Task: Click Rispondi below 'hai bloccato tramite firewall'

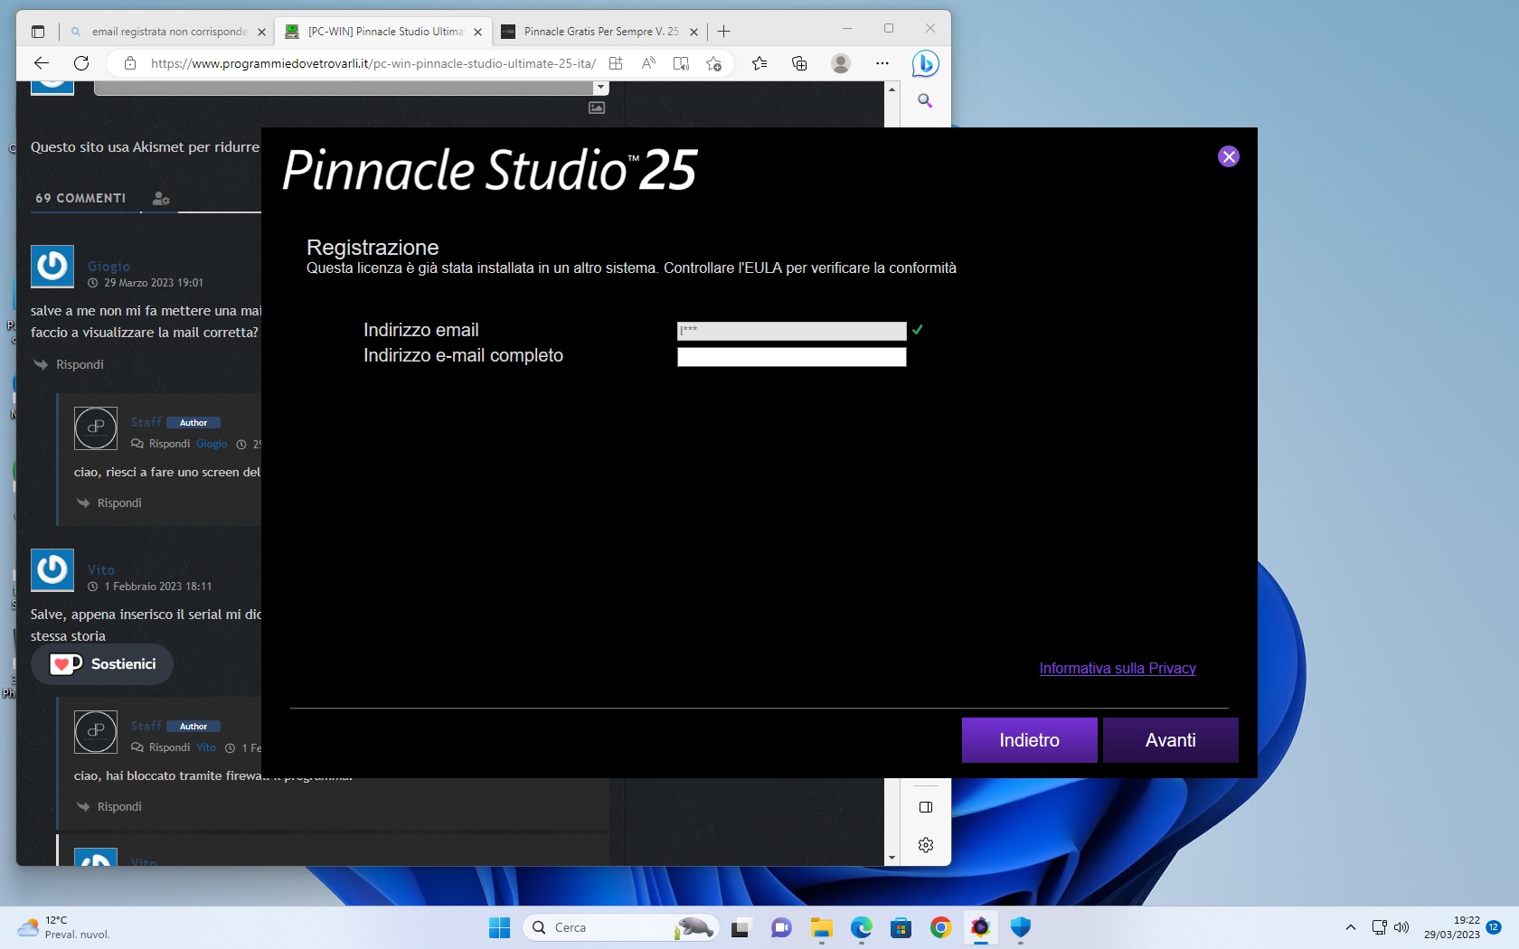Action: coord(119,806)
